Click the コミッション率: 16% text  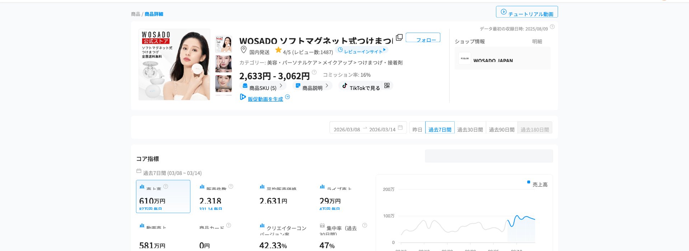pyautogui.click(x=347, y=75)
